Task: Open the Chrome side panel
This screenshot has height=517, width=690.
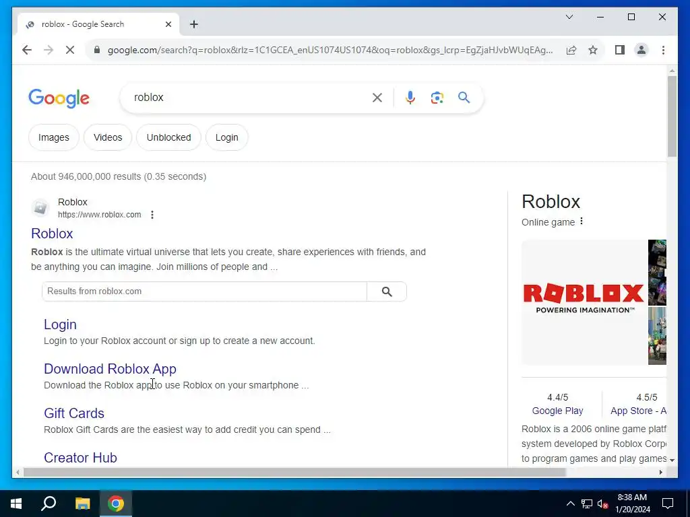Action: point(620,50)
